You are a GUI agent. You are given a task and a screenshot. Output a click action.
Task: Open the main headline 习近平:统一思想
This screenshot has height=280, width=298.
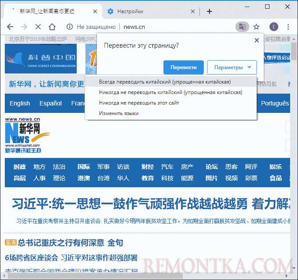tap(151, 204)
